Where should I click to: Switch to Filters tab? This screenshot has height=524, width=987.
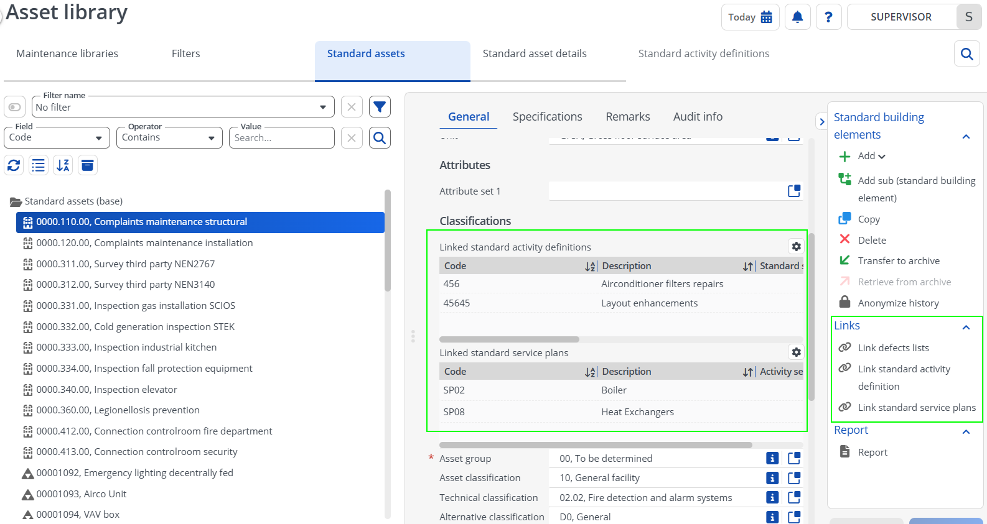[185, 53]
